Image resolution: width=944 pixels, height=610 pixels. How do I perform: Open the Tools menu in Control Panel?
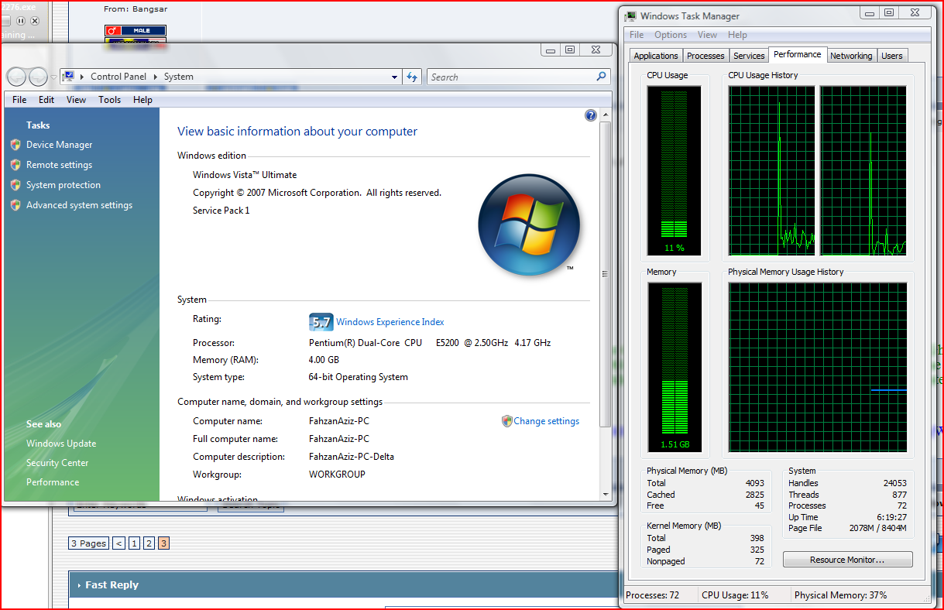[109, 100]
